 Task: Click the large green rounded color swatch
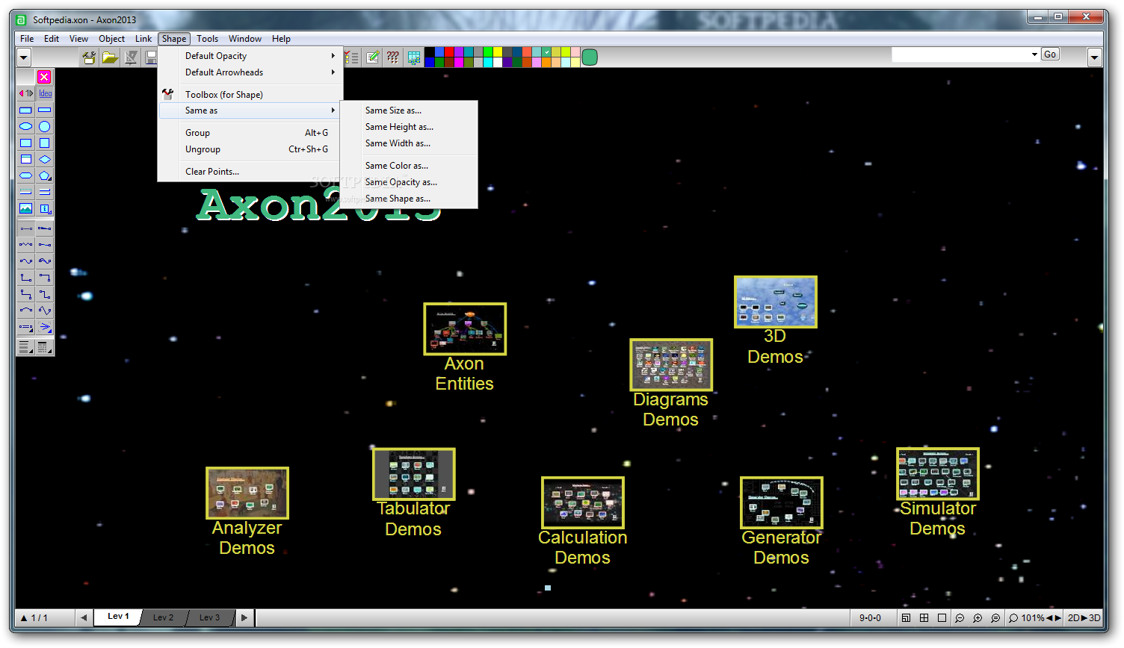pyautogui.click(x=590, y=57)
